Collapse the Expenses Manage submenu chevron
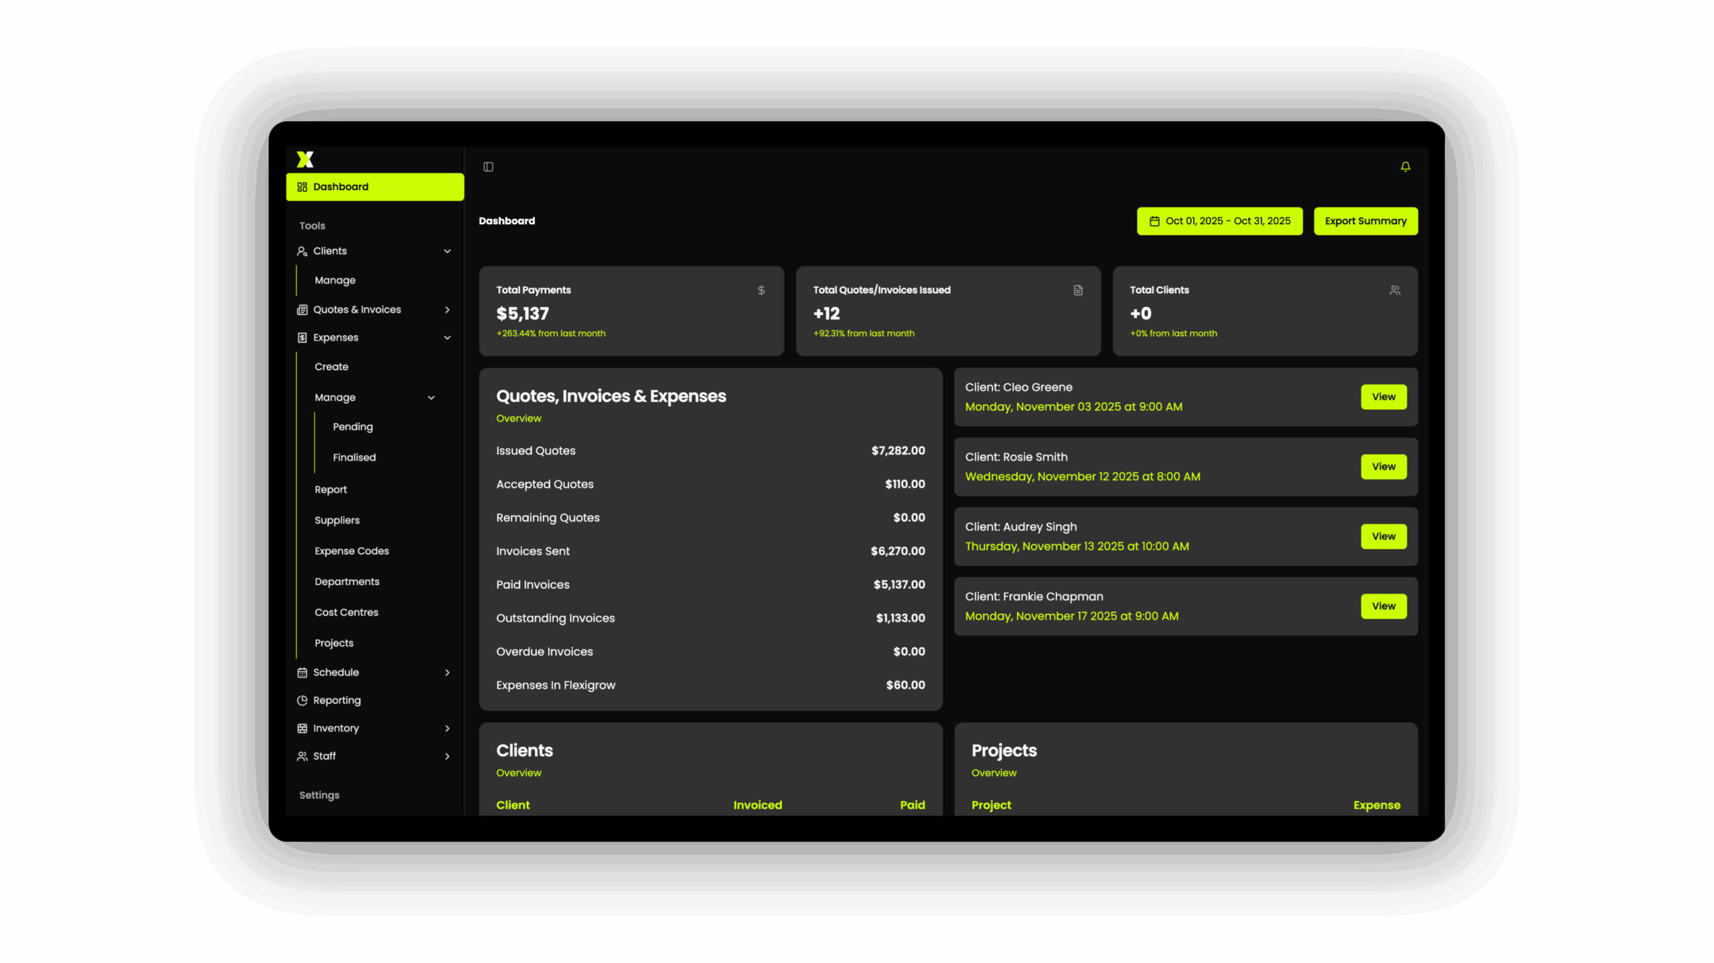 [431, 398]
